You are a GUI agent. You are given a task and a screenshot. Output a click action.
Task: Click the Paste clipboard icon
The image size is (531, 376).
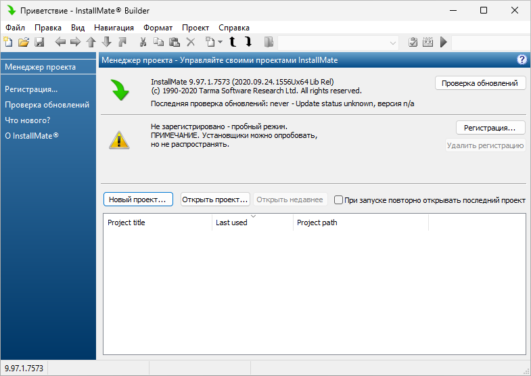(x=175, y=42)
